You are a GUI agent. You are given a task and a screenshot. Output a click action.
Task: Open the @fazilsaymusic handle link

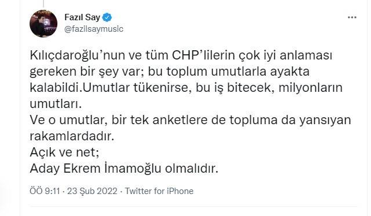click(x=94, y=29)
